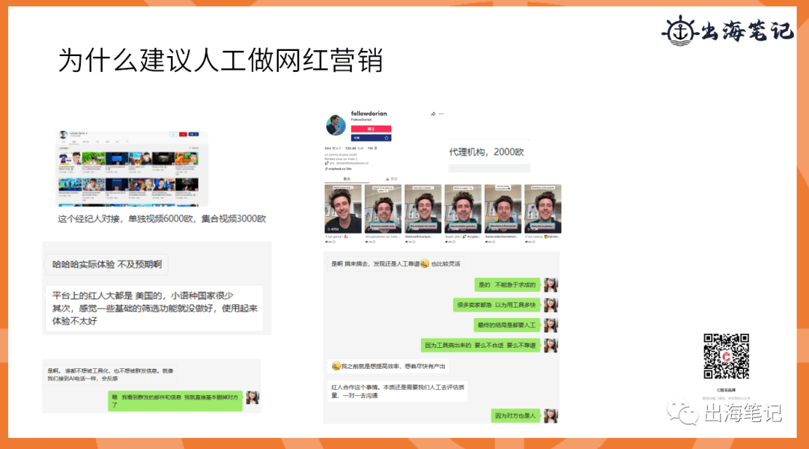Click green bubble 很多卖家都急 以为用工具多快
The height and width of the screenshot is (449, 809).
coord(497,305)
